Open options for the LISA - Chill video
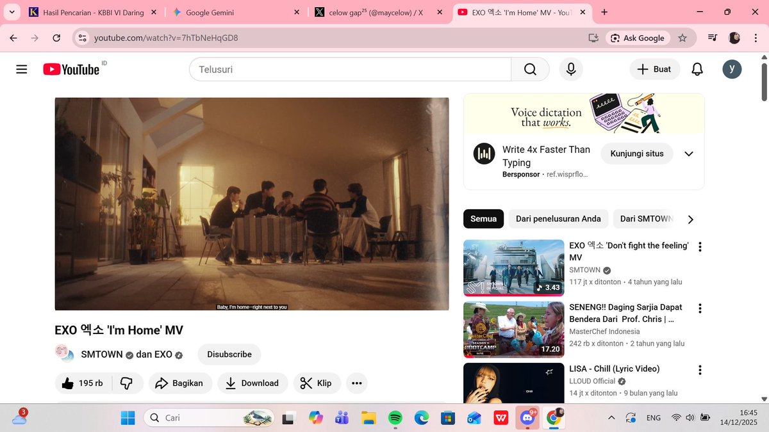Image resolution: width=769 pixels, height=432 pixels. coord(700,370)
